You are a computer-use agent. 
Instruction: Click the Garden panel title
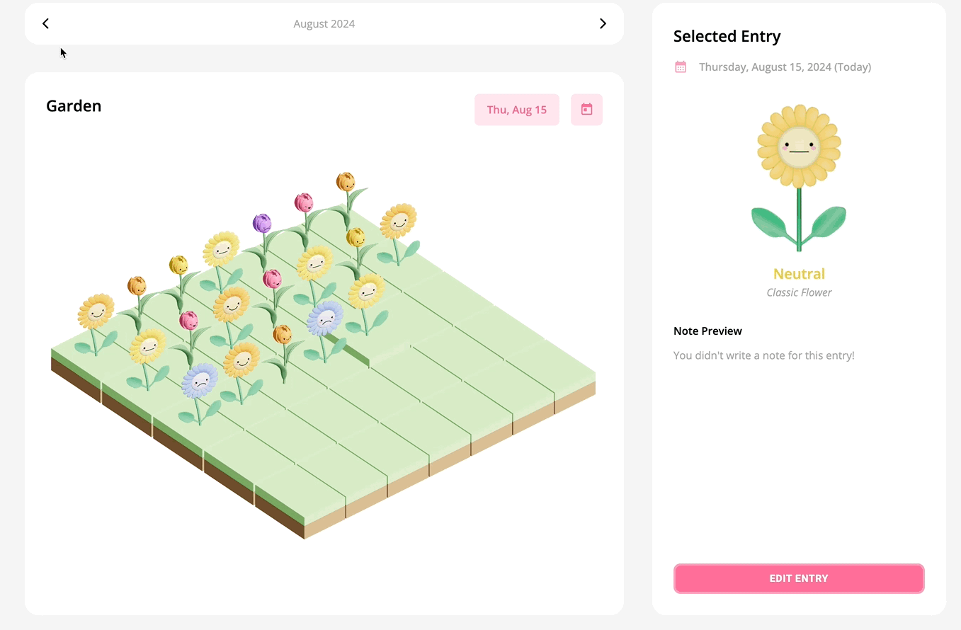click(x=74, y=106)
